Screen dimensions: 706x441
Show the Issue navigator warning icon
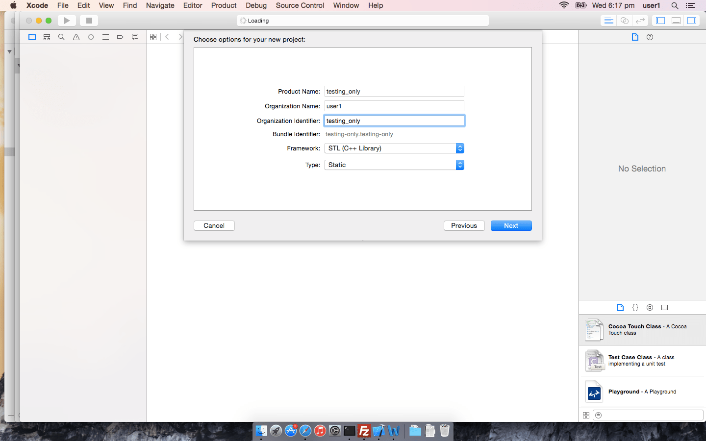[76, 37]
